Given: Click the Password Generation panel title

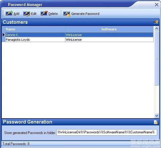Looking at the screenshot, I should (27, 122).
